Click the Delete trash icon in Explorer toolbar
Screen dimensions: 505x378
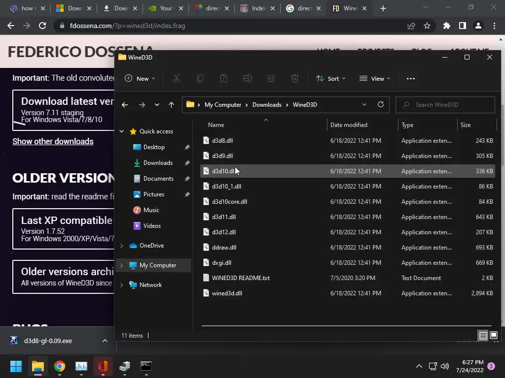[295, 78]
